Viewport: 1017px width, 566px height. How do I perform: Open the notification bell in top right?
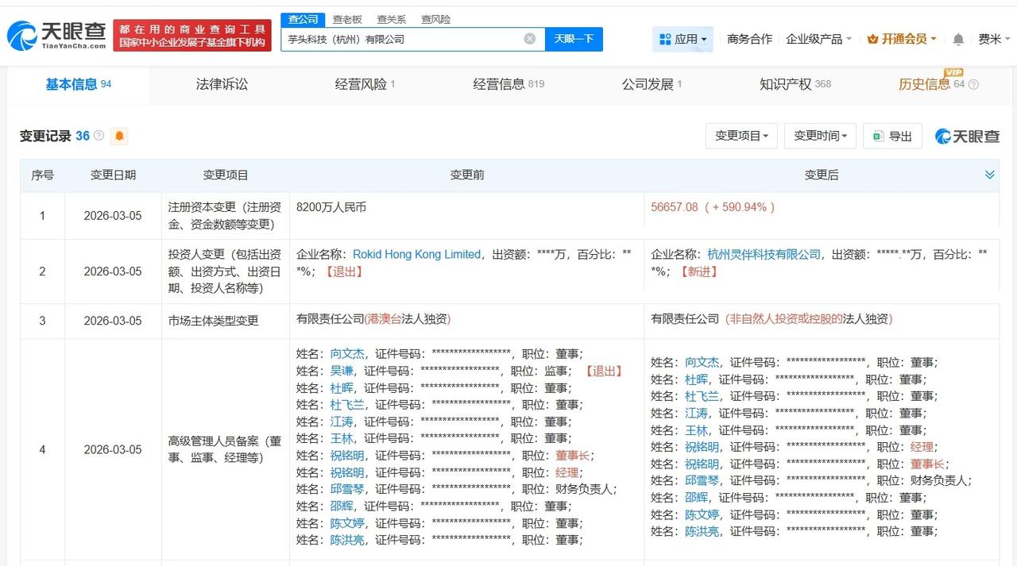(x=958, y=38)
